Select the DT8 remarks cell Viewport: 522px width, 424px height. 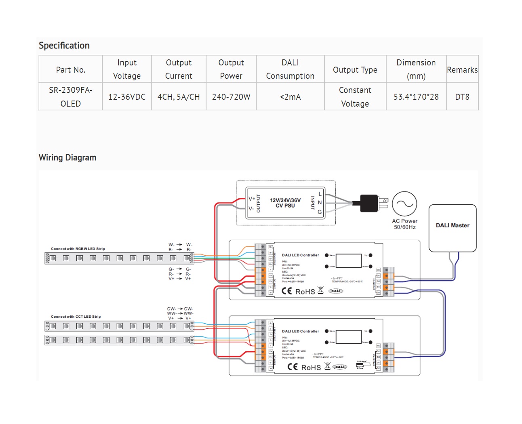point(462,97)
